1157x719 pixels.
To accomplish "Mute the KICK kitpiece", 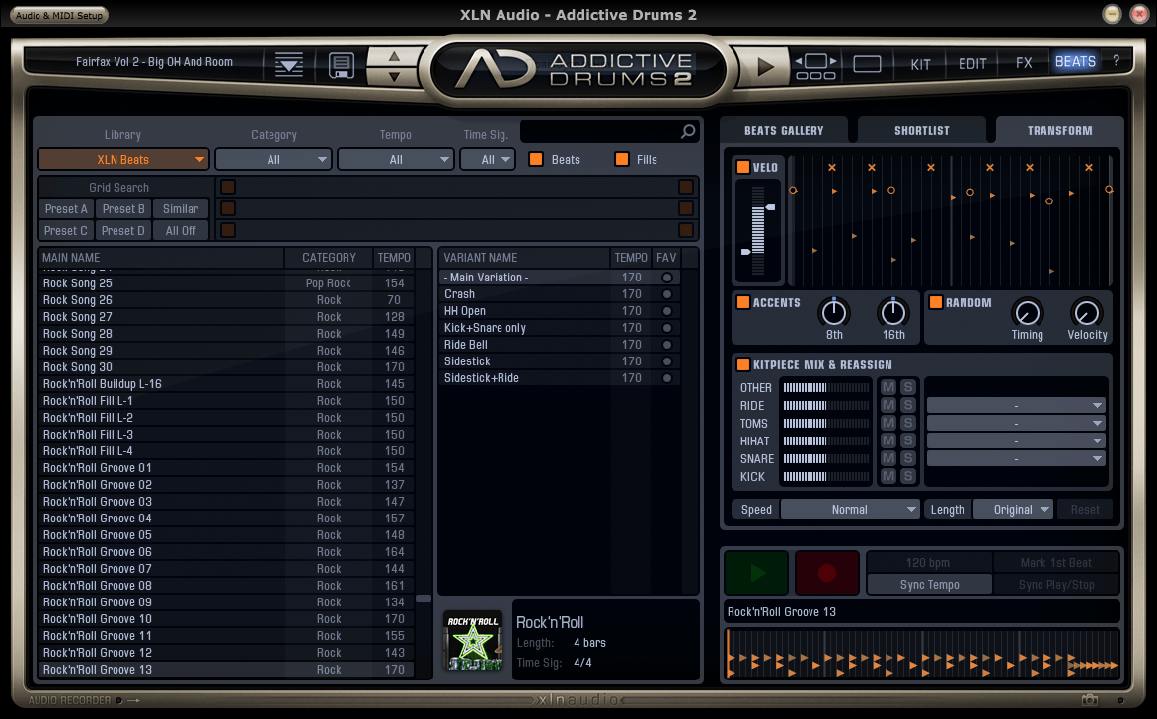I will (x=888, y=476).
